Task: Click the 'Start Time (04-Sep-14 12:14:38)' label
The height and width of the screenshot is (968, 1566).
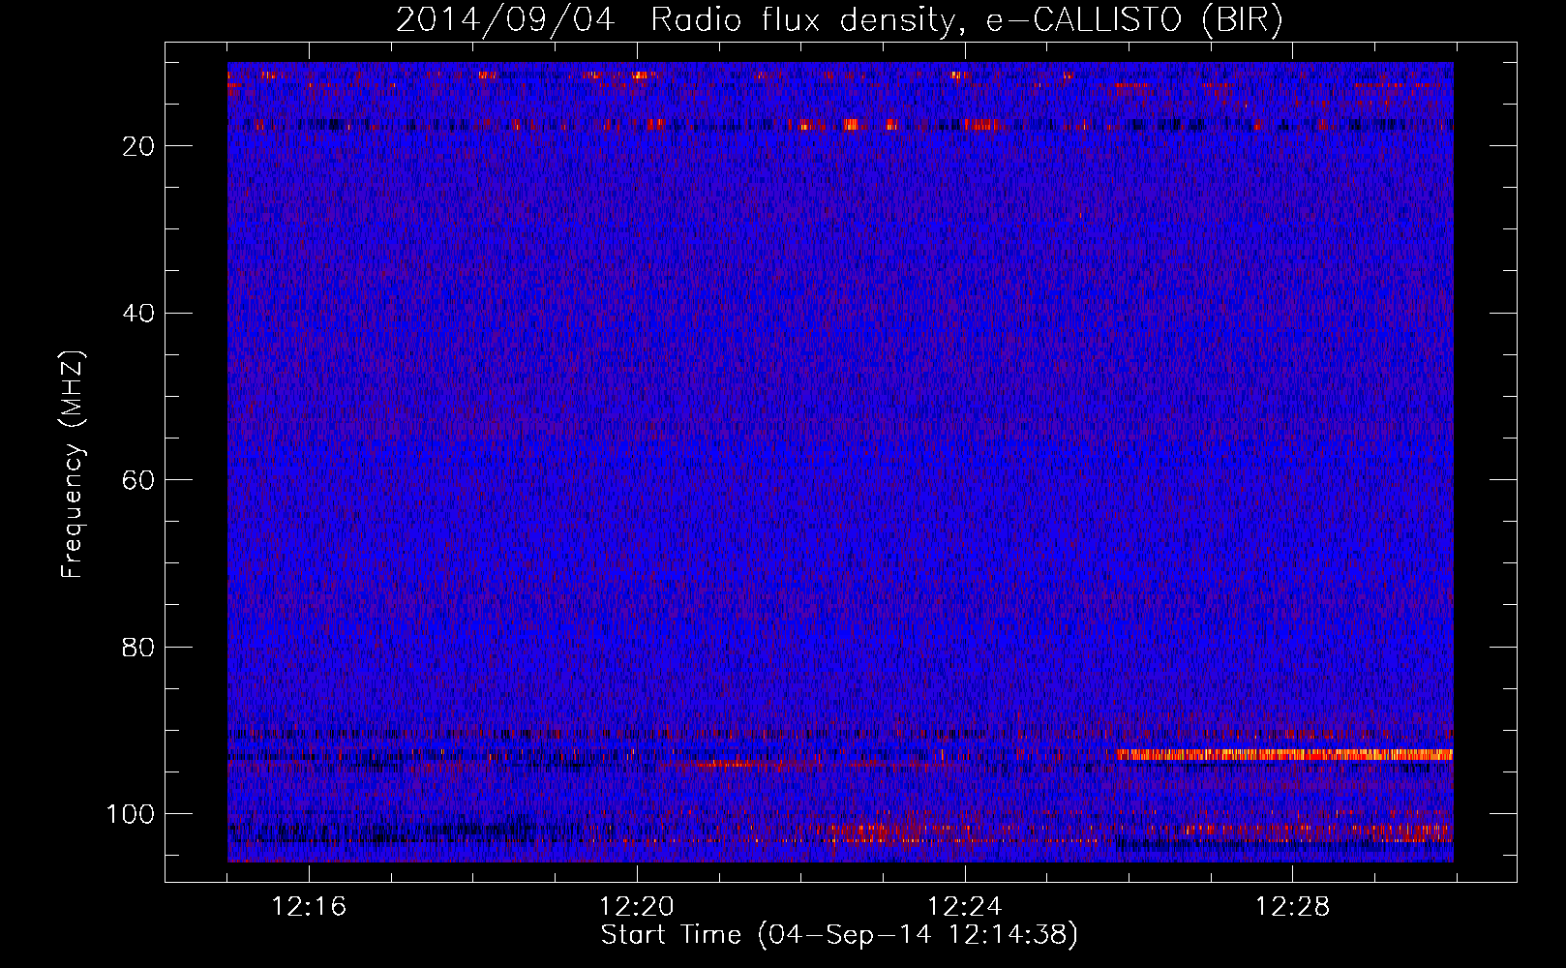Action: point(839,935)
